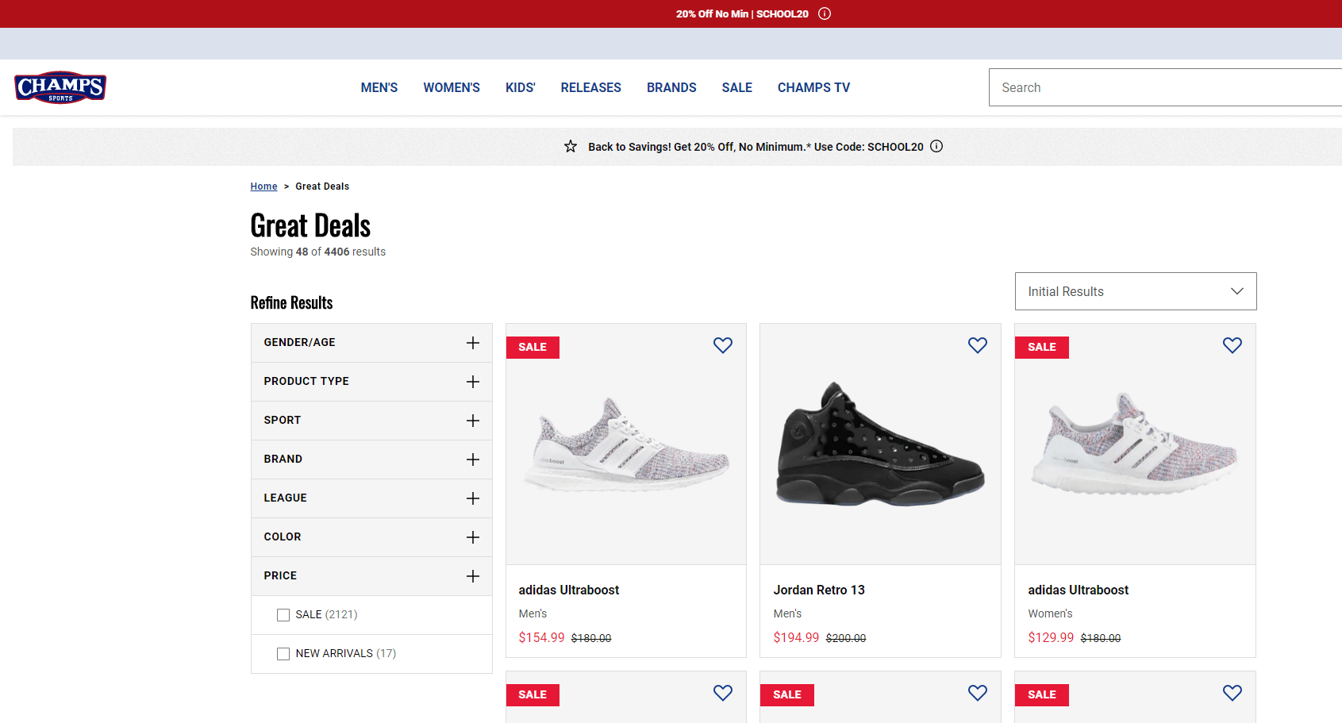The width and height of the screenshot is (1342, 723).
Task: Expand the LEAGUE filter
Action: pyautogui.click(x=371, y=498)
